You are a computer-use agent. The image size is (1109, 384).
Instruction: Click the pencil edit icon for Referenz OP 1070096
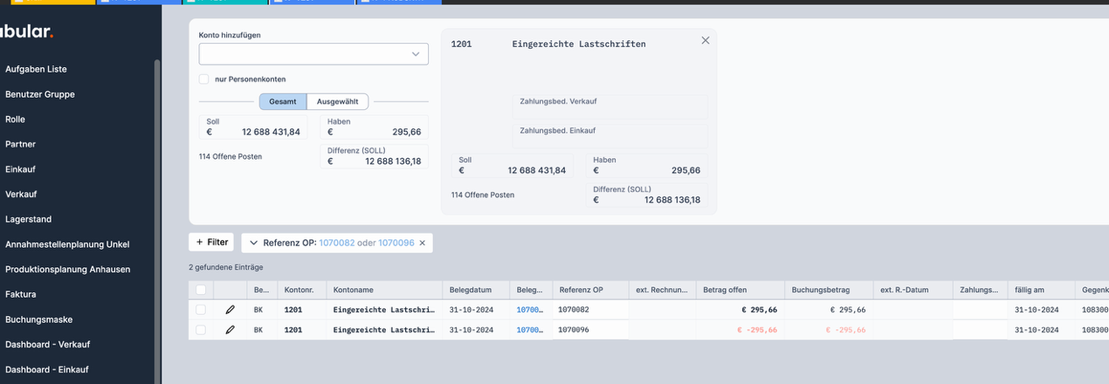click(231, 330)
